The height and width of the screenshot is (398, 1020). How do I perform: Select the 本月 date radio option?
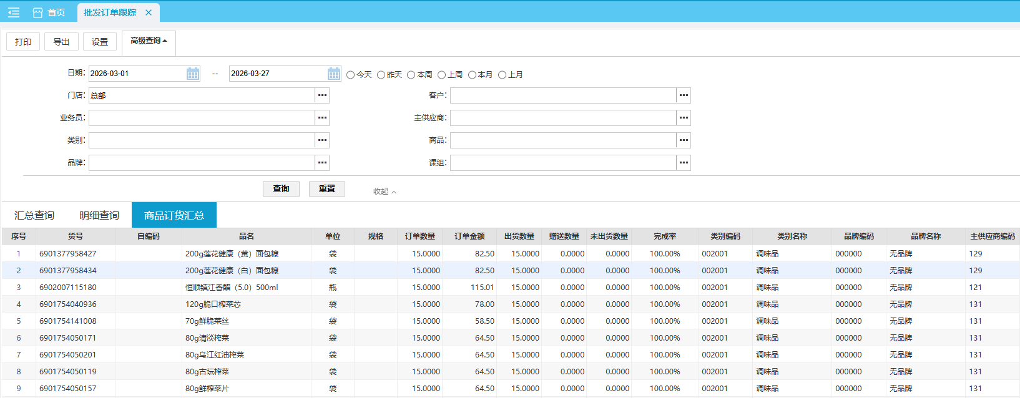point(472,75)
